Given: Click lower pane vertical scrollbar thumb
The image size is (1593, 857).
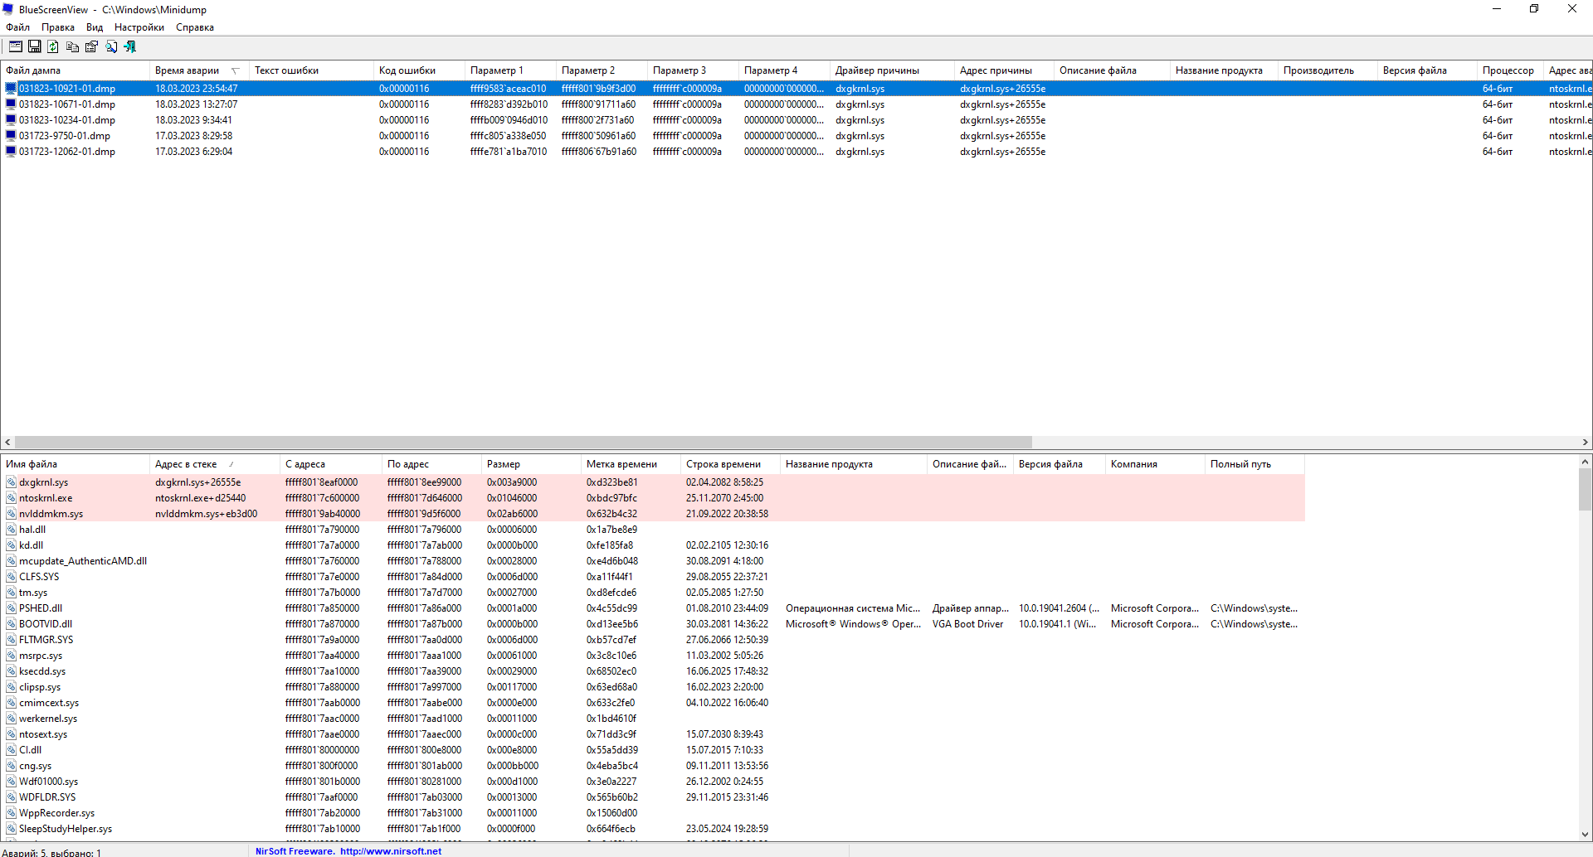Looking at the screenshot, I should coord(1585,490).
